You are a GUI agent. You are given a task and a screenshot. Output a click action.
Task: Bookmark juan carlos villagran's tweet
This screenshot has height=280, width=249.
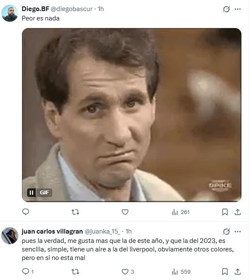click(x=225, y=271)
